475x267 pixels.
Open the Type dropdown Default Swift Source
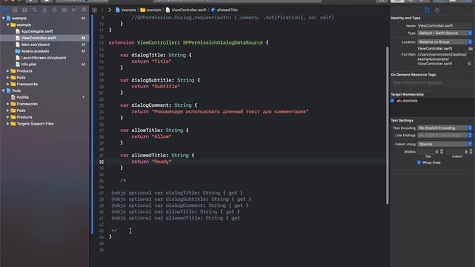coord(445,33)
